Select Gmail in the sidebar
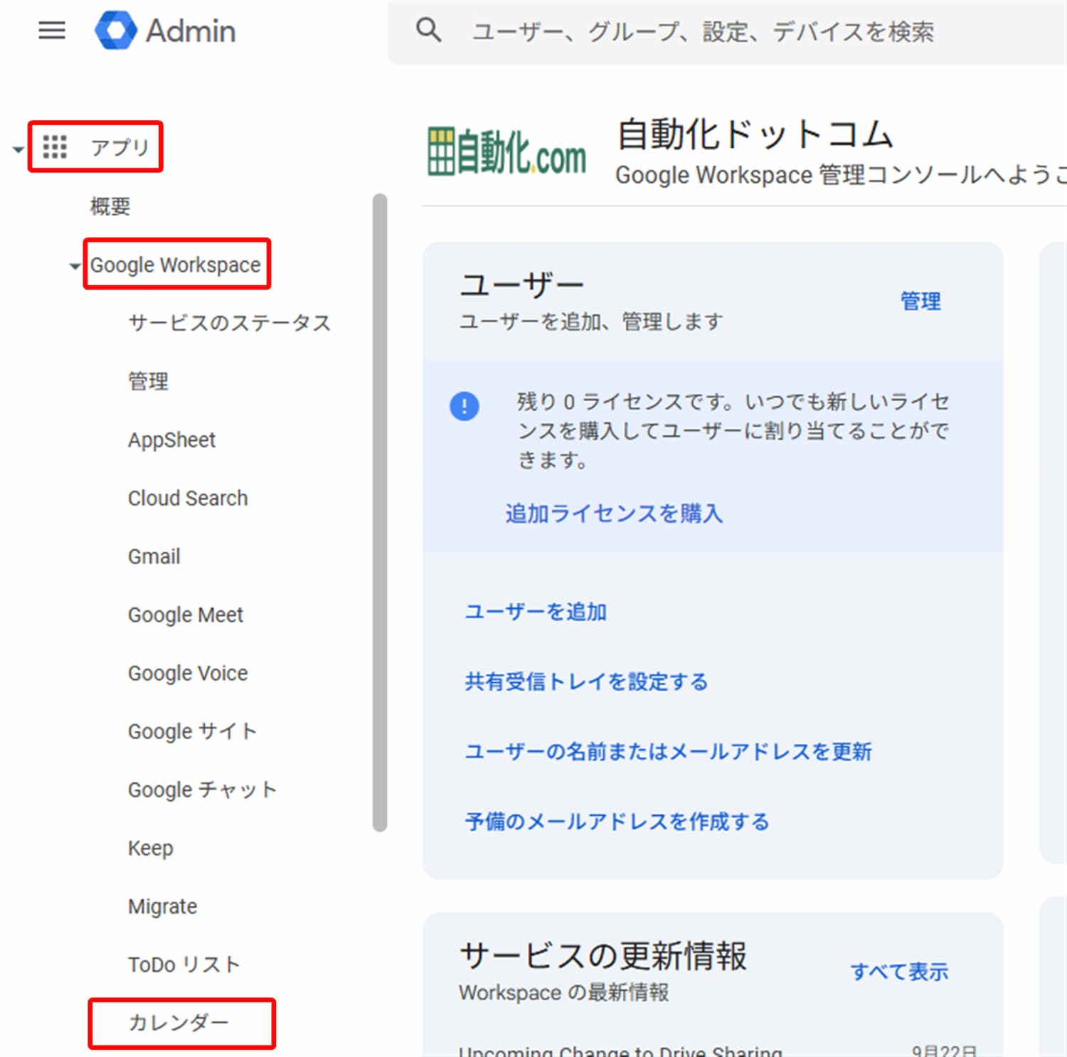The width and height of the screenshot is (1067, 1057). (154, 556)
